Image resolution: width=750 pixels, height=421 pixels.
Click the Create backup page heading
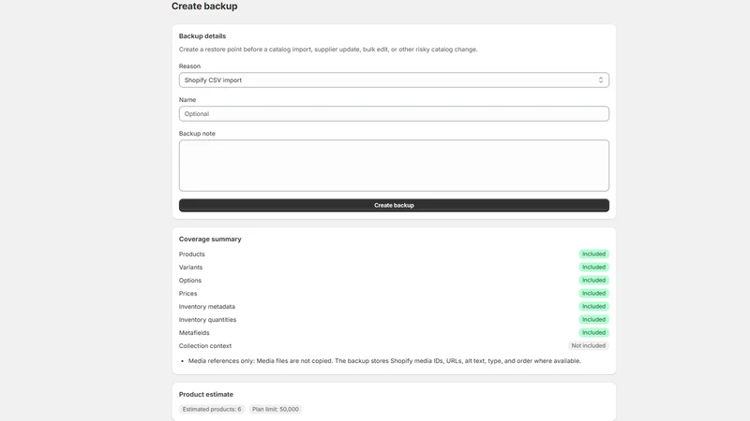(204, 7)
